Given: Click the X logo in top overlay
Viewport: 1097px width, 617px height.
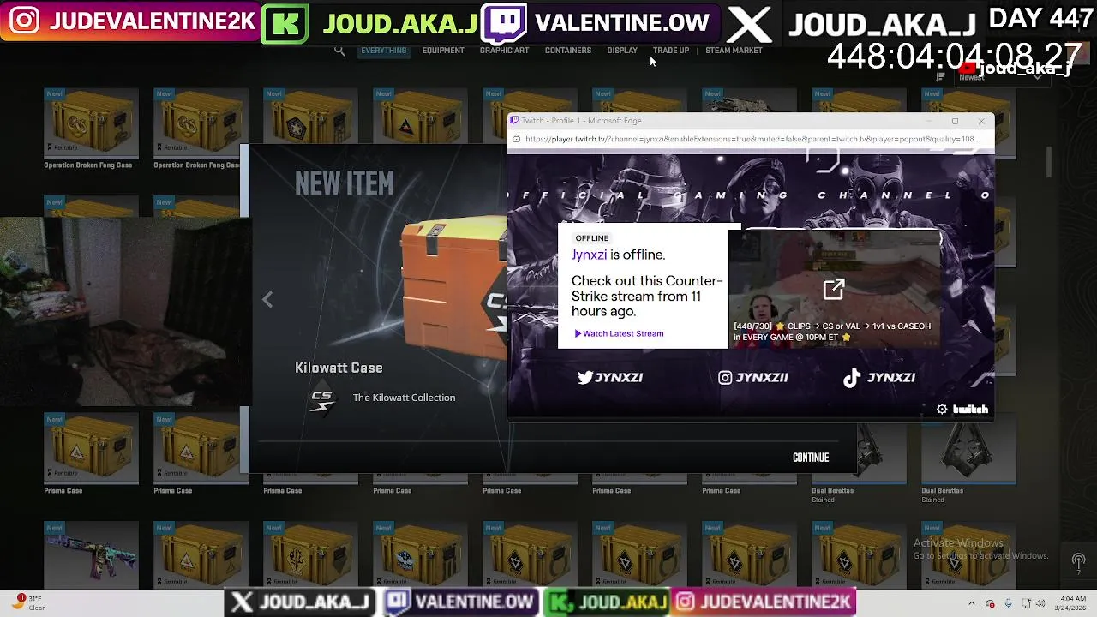Looking at the screenshot, I should (x=750, y=25).
